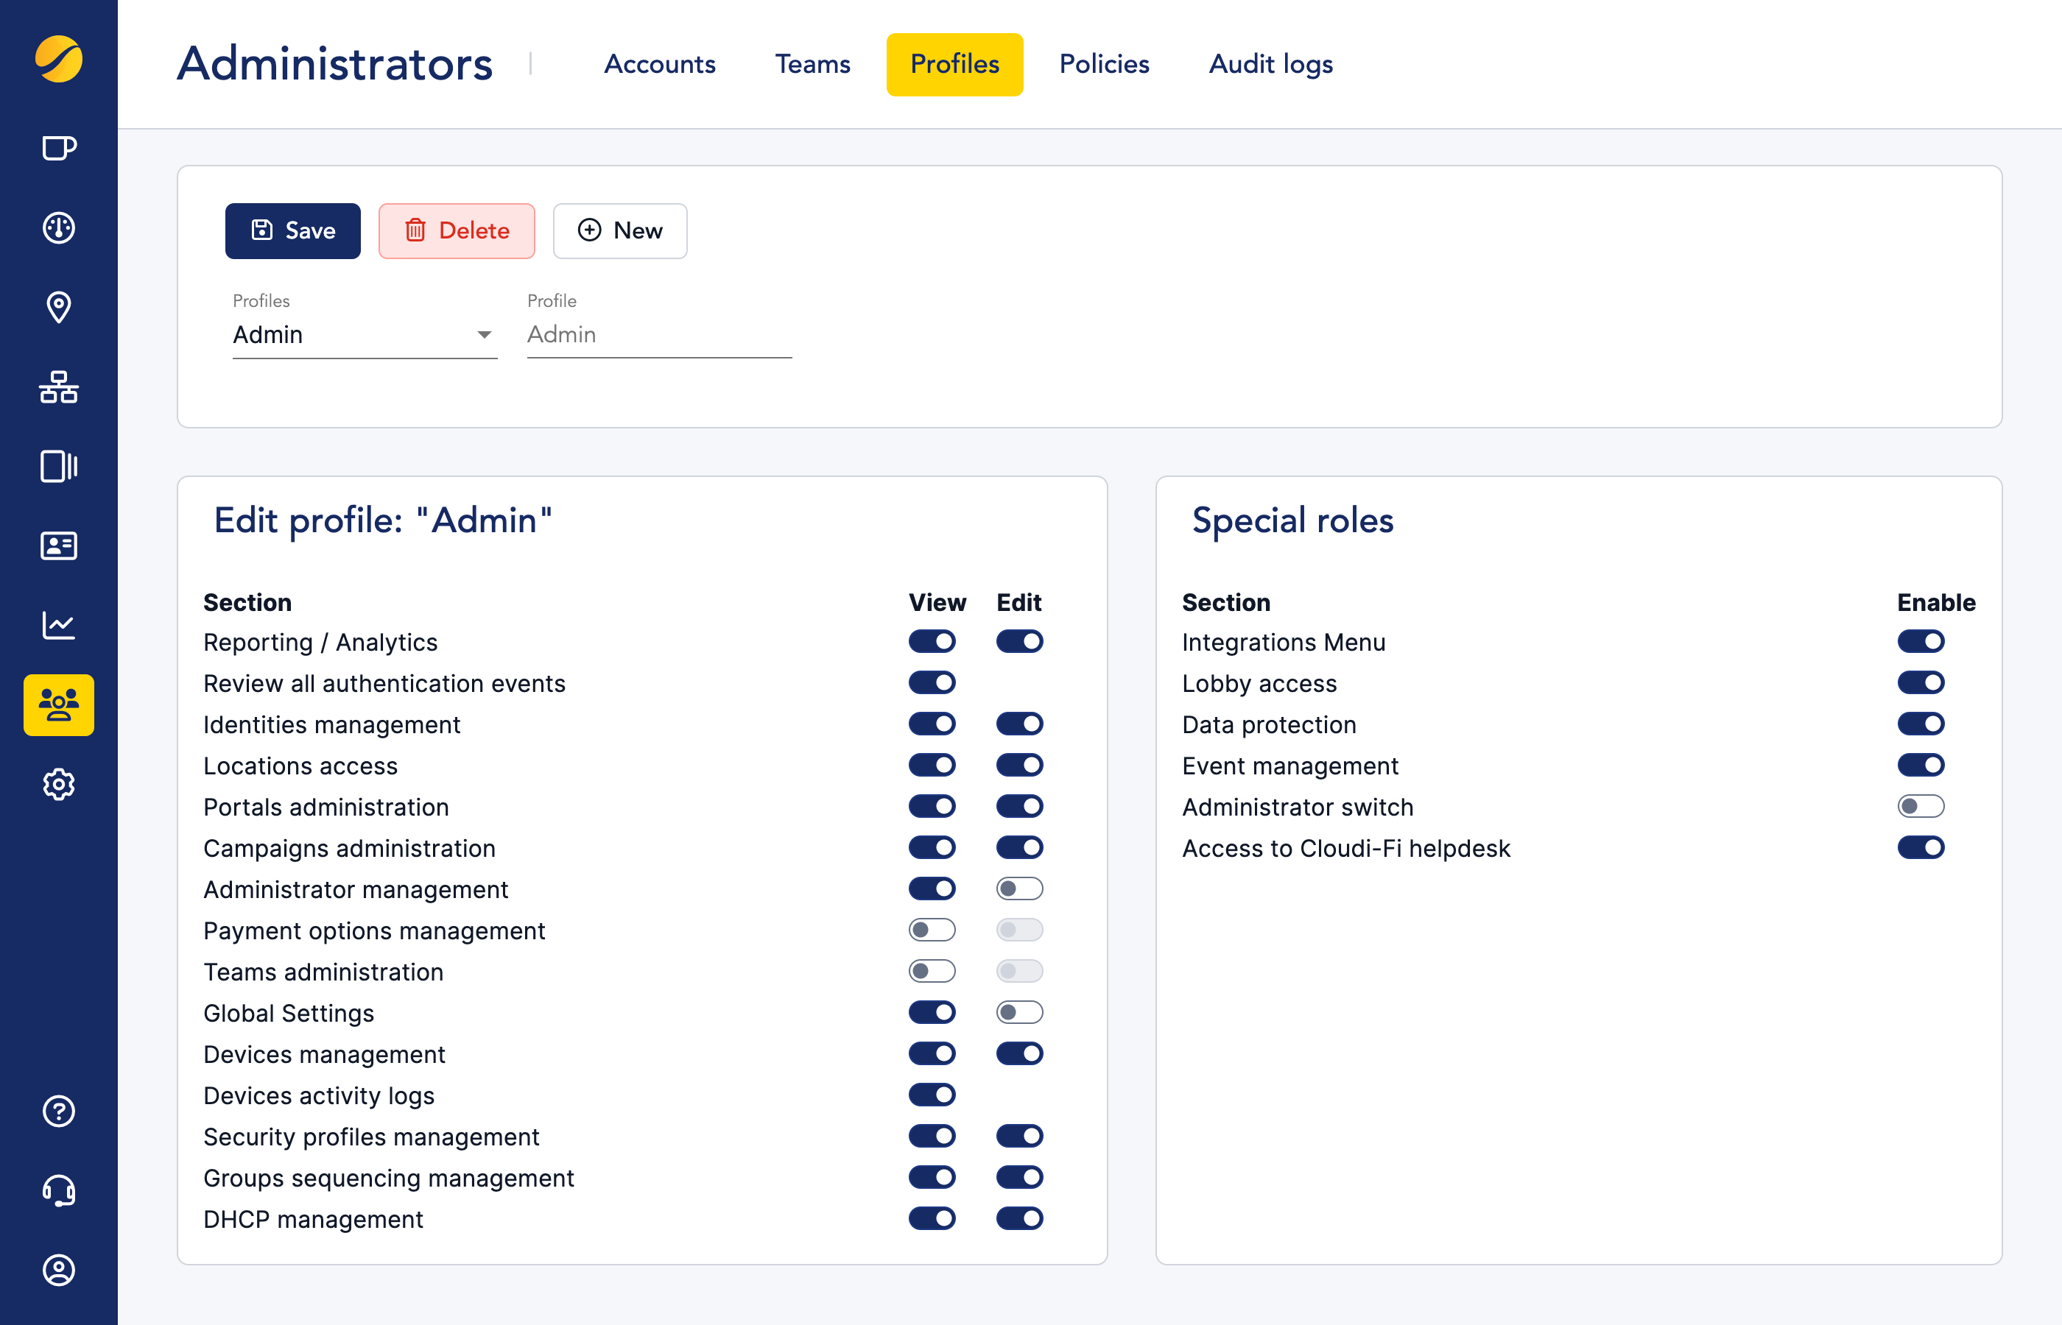Enable the Administrator switch special role

tap(1920, 806)
